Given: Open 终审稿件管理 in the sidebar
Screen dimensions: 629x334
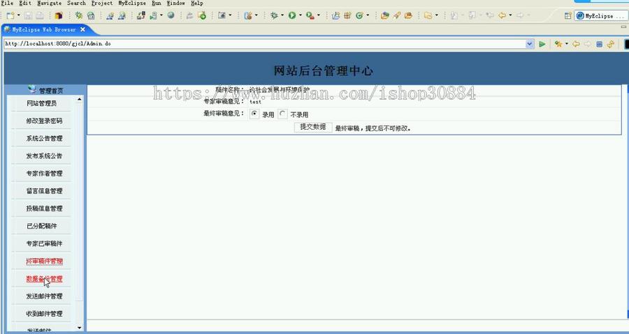Looking at the screenshot, I should click(44, 261).
